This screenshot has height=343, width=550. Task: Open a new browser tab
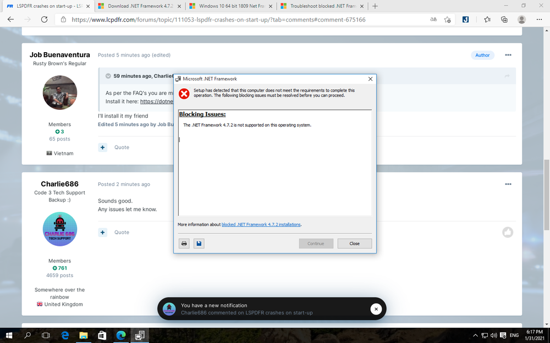375,6
